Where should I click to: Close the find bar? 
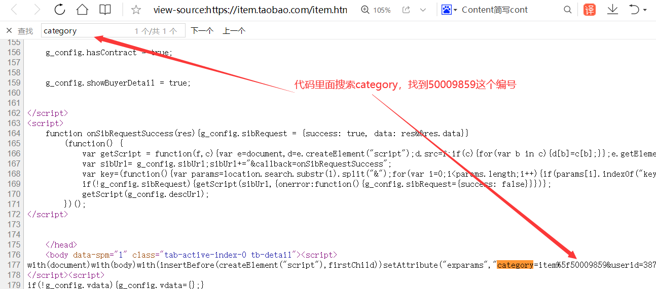(x=9, y=31)
